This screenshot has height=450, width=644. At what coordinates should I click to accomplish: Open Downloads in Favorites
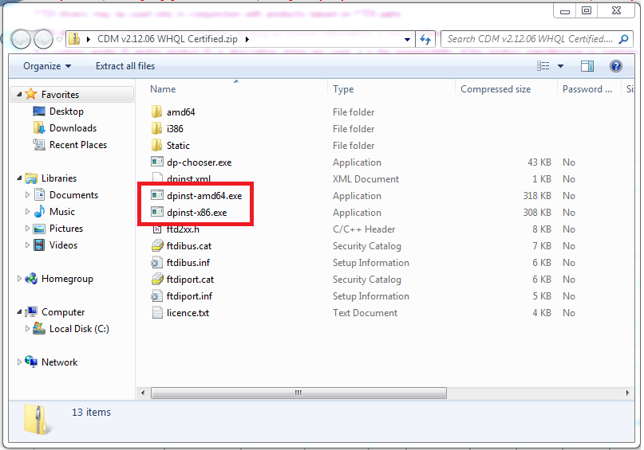[x=73, y=128]
